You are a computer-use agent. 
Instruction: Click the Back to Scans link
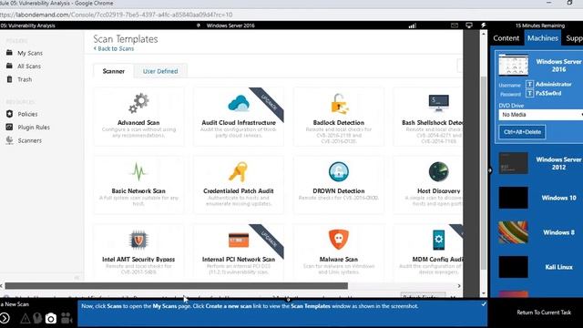tap(114, 48)
